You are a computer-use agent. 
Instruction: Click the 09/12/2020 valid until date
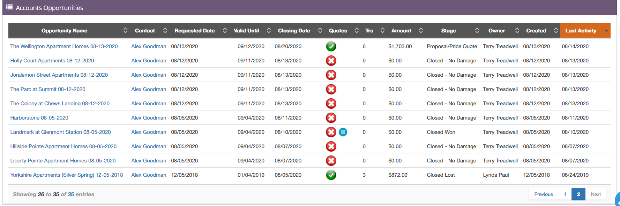251,46
